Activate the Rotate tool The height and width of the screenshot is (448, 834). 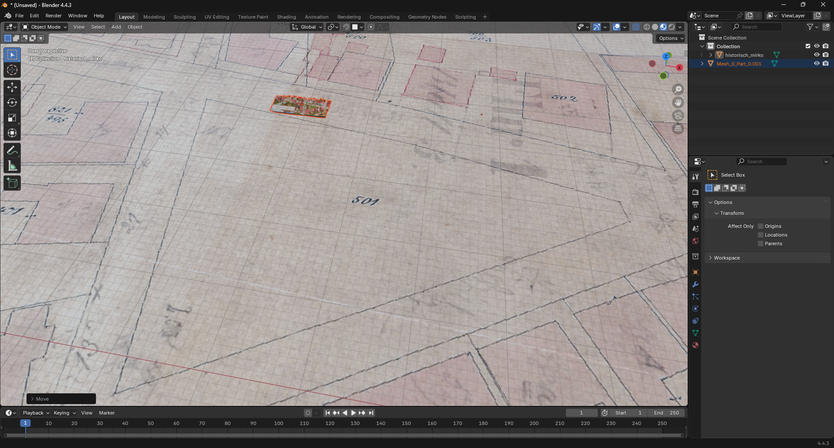tap(12, 103)
